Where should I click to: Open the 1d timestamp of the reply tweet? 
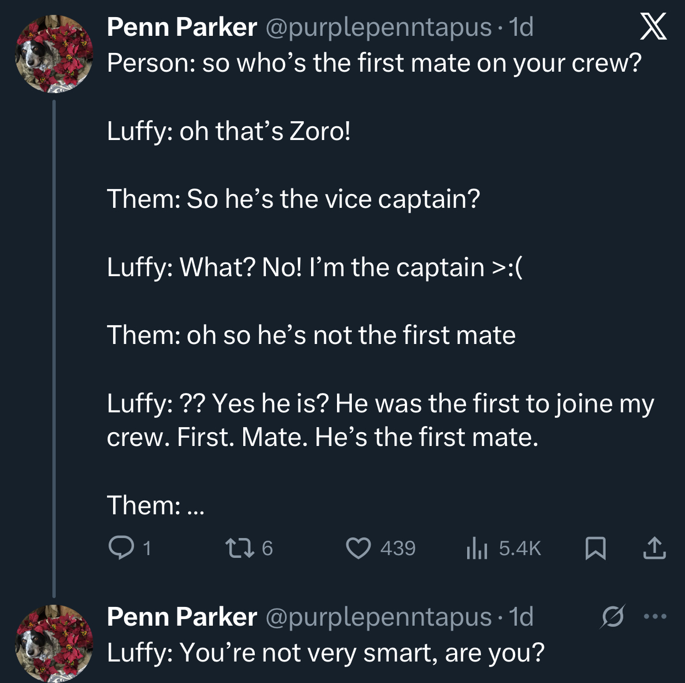(521, 616)
